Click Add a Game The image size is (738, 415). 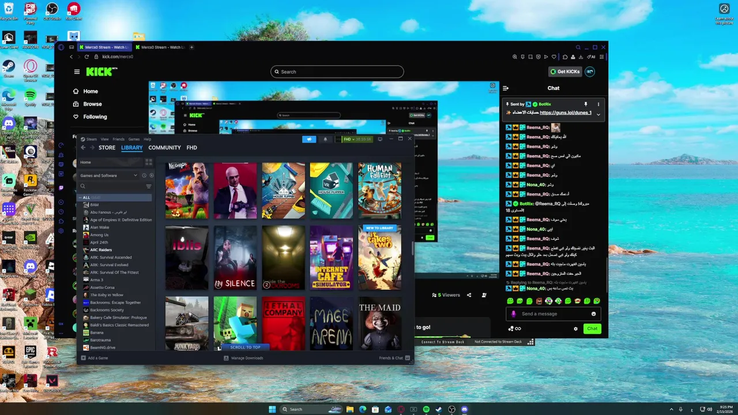(x=94, y=358)
